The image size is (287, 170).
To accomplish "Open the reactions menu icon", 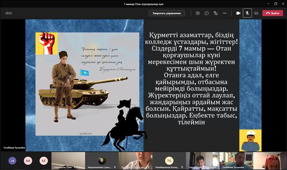I will click(x=216, y=13).
